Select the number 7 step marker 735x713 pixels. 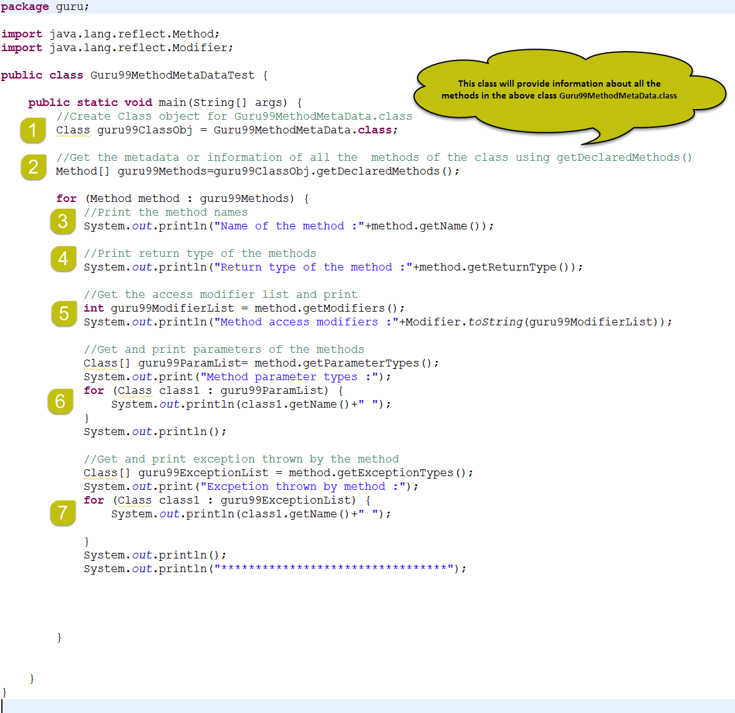tap(63, 513)
